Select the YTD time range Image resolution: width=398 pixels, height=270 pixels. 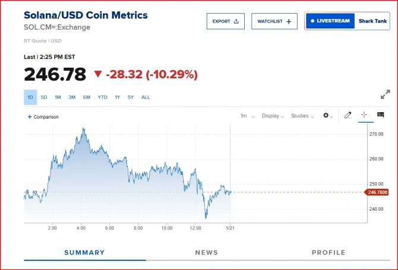point(102,97)
